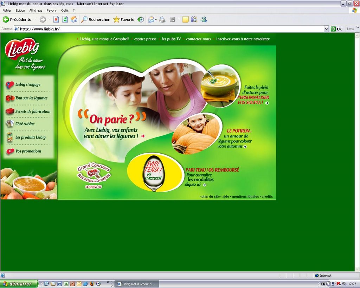The height and width of the screenshot is (288, 360).
Task: Expand the Liens links bar chevron
Action: pyautogui.click(x=358, y=27)
